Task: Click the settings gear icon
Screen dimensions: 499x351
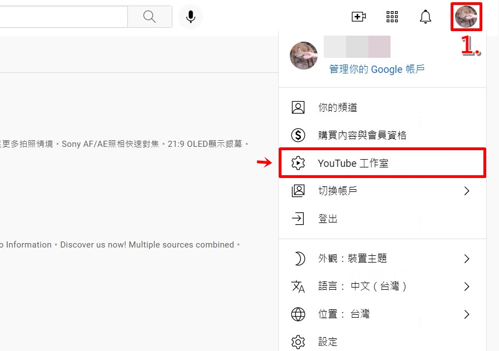Action: tap(298, 342)
